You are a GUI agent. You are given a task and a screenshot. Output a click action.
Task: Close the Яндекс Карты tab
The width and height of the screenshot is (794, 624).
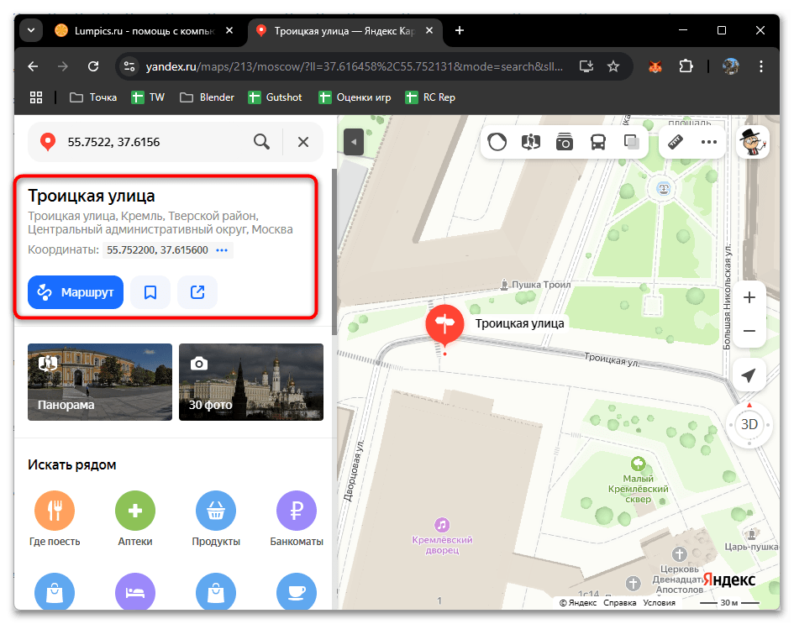[x=429, y=31]
